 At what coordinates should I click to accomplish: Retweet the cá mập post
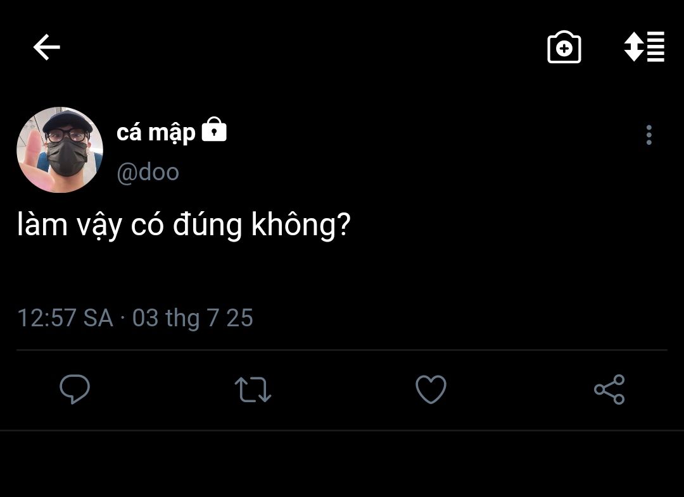click(x=253, y=389)
